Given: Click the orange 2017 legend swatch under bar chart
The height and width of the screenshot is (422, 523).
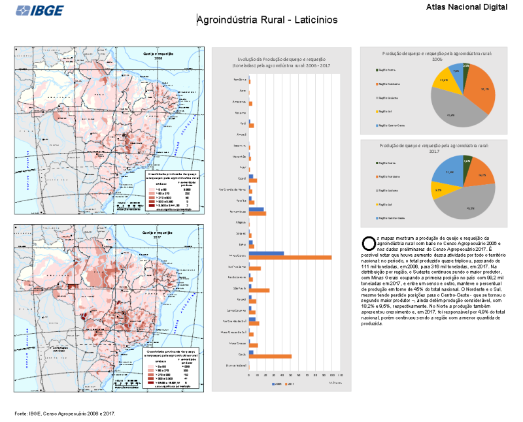Looking at the screenshot, I should [x=286, y=384].
